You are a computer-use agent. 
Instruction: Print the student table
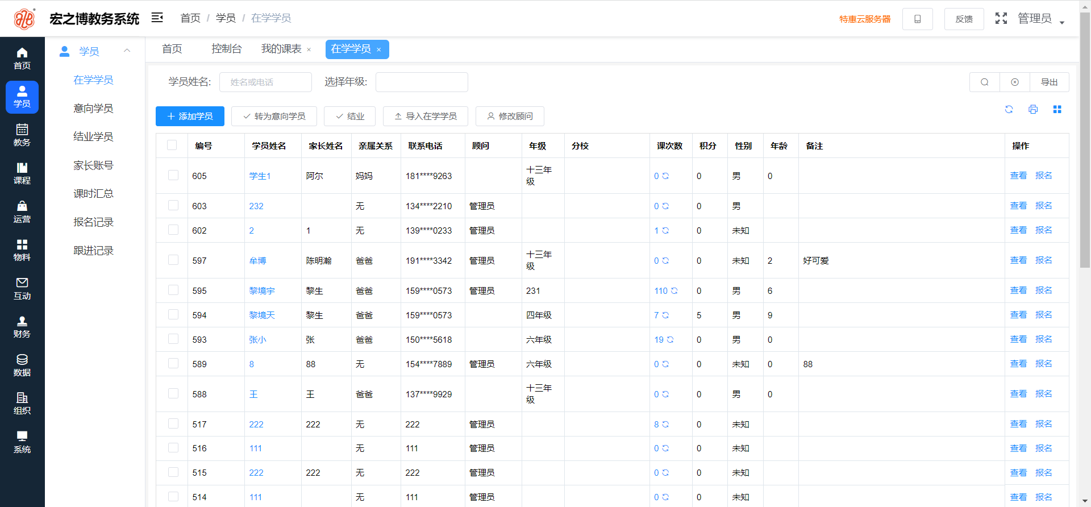1033,109
